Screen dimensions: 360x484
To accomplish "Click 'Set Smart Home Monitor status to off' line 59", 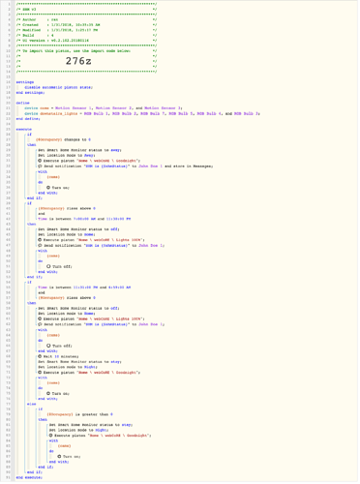I will [78, 309].
